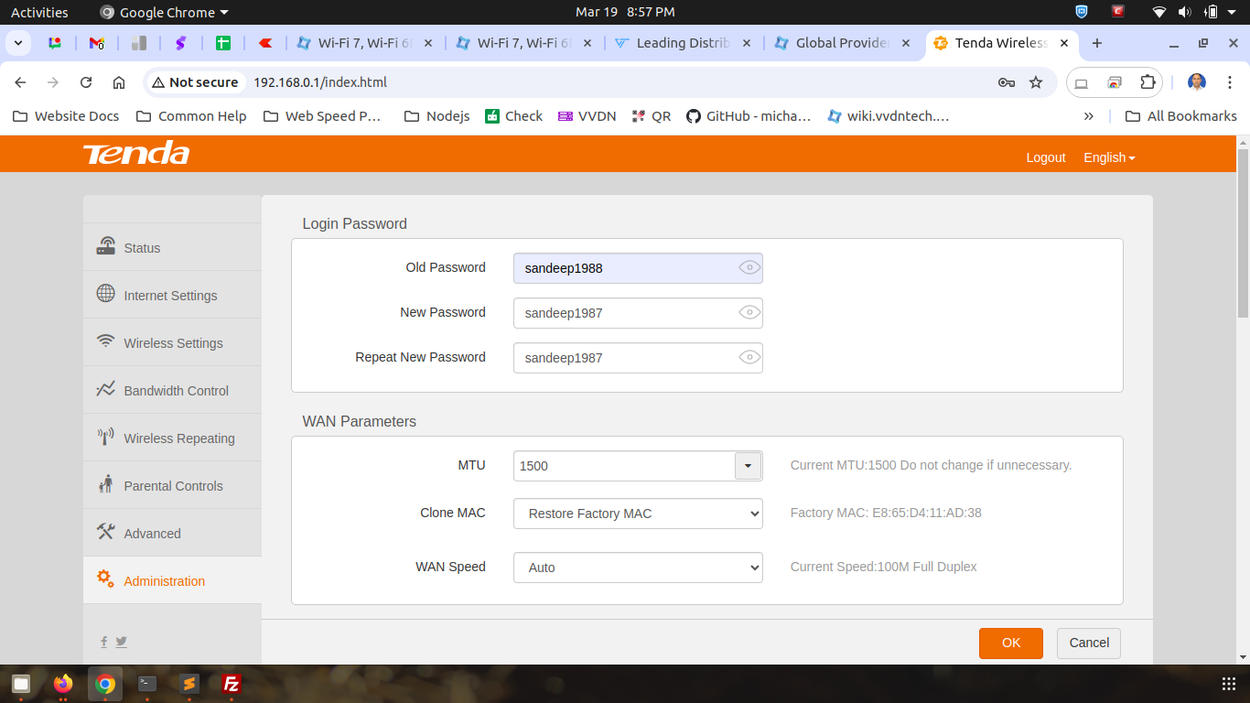
Task: Open the Chrome extensions puzzle icon
Action: (1148, 82)
